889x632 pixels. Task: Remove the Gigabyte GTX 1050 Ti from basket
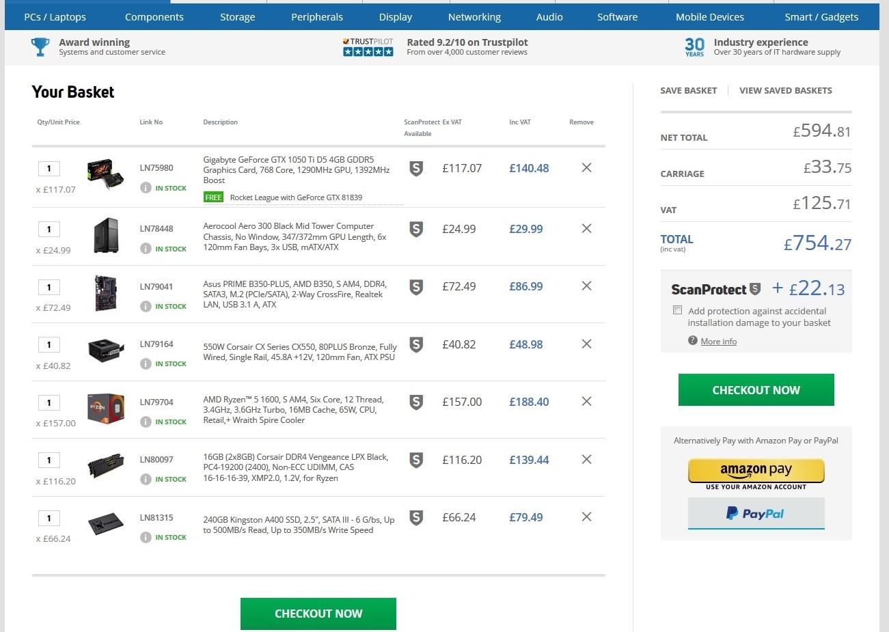(x=586, y=168)
